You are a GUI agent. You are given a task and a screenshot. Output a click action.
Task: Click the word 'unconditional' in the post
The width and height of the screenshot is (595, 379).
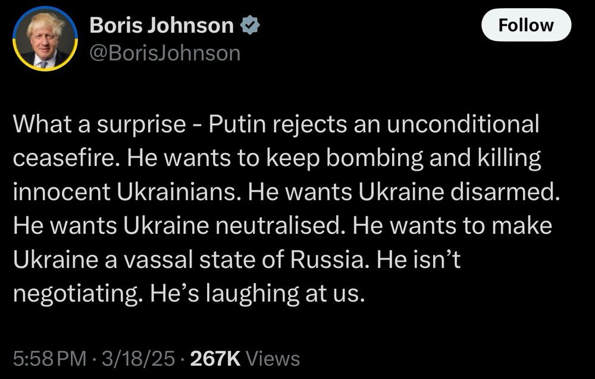click(463, 124)
